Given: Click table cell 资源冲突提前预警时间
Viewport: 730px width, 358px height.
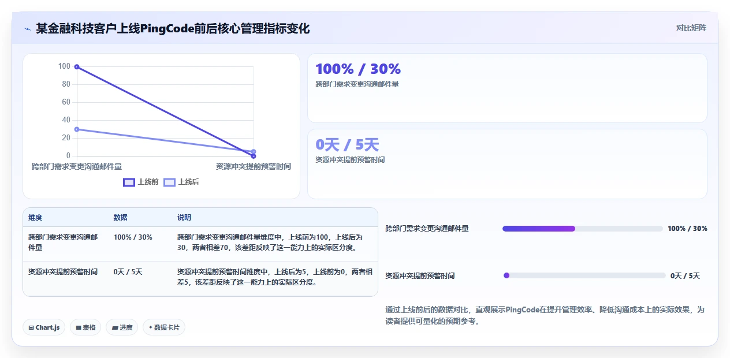Looking at the screenshot, I should coord(63,271).
